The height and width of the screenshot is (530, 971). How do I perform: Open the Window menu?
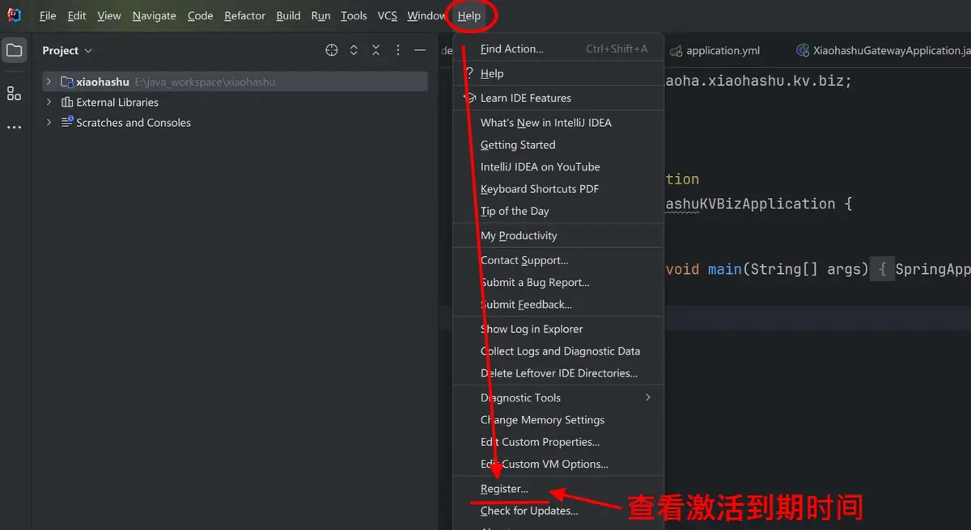[426, 15]
